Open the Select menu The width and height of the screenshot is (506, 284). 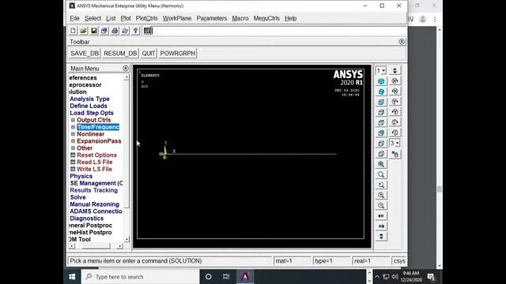(93, 18)
